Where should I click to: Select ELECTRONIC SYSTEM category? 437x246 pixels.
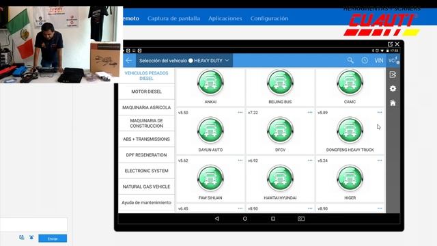(x=146, y=171)
